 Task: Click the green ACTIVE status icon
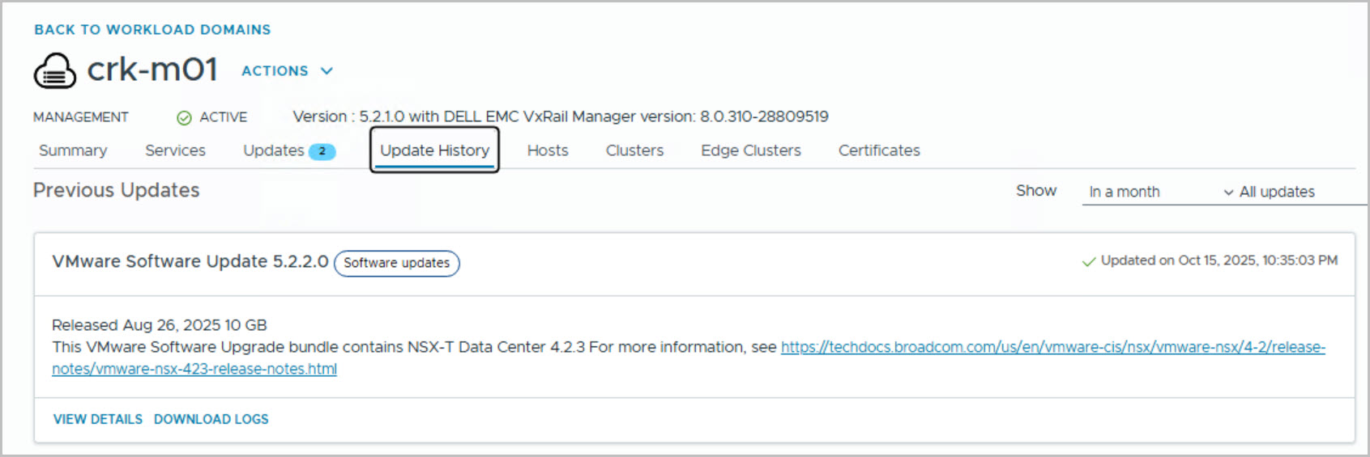click(x=184, y=118)
